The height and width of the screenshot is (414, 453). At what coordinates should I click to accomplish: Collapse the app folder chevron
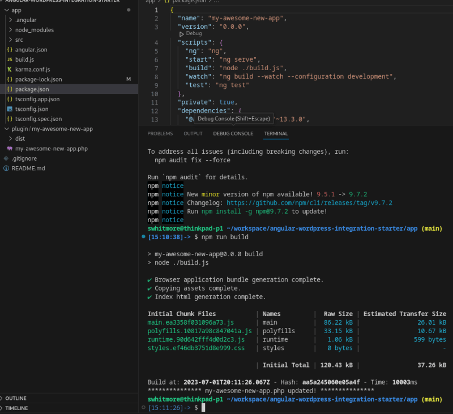coord(7,10)
